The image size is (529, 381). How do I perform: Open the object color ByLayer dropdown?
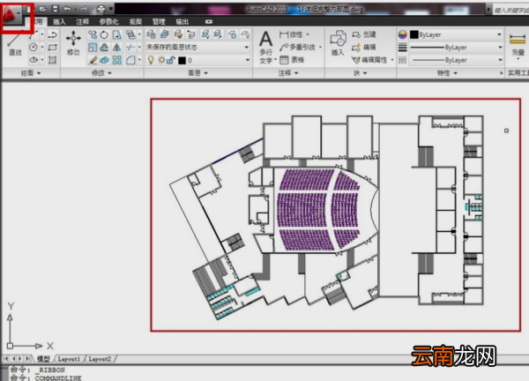point(456,34)
